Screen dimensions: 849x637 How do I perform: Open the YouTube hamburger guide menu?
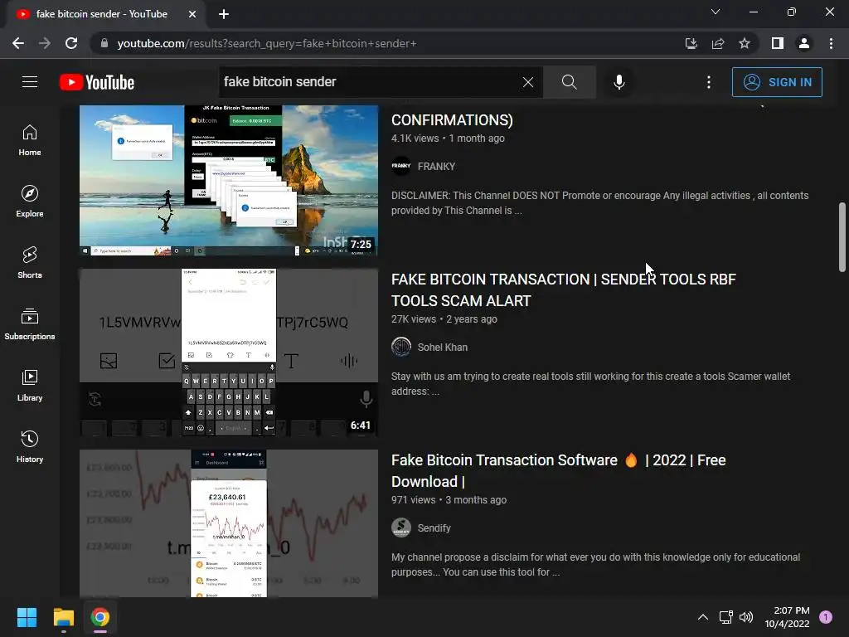click(30, 82)
